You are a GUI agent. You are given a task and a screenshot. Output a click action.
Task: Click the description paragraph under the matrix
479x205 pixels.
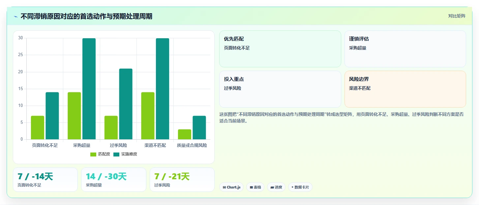coord(341,118)
